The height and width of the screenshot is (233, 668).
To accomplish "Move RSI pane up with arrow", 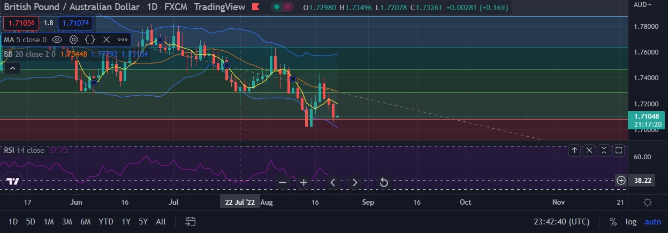I will point(574,151).
